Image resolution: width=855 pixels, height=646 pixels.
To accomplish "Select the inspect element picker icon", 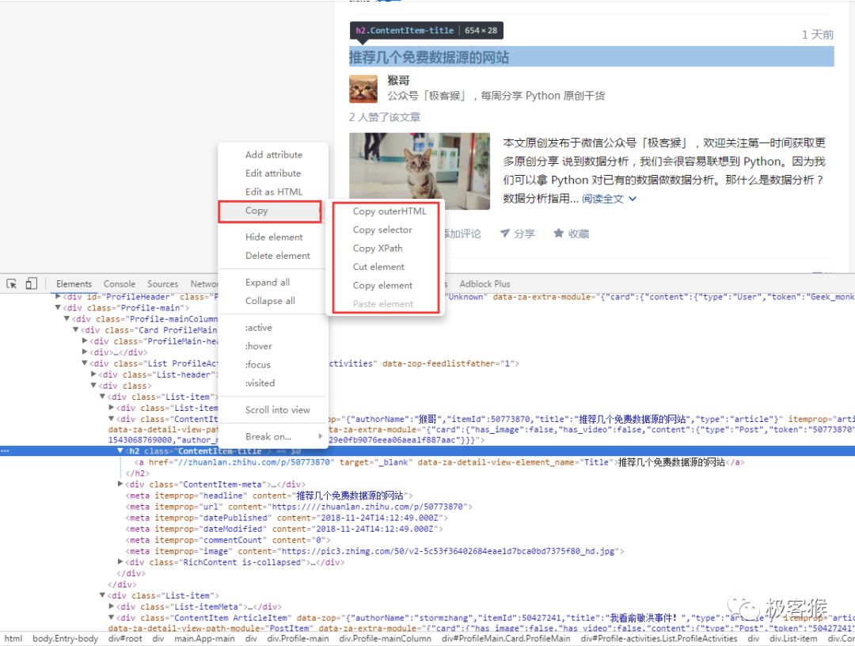I will (x=11, y=283).
